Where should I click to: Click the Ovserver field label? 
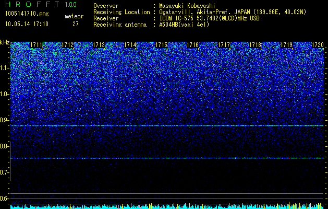pyautogui.click(x=106, y=6)
